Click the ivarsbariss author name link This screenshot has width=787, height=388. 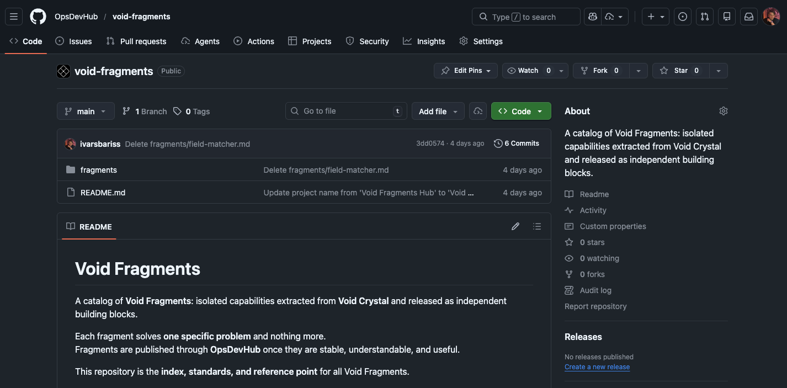[100, 143]
